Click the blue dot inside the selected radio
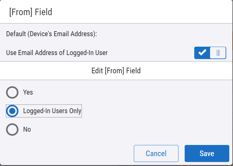This screenshot has width=233, height=166. tap(12, 111)
